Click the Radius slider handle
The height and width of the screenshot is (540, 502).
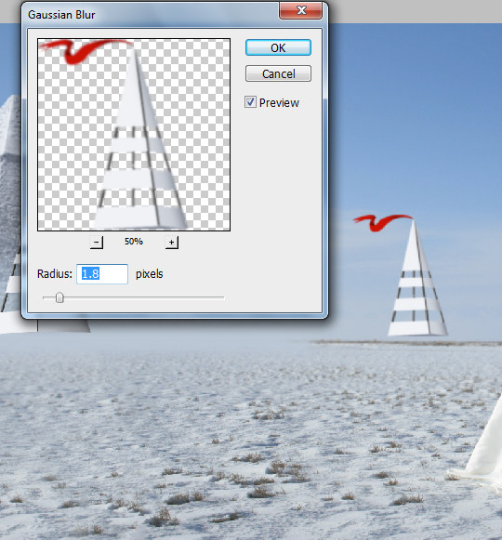click(59, 297)
